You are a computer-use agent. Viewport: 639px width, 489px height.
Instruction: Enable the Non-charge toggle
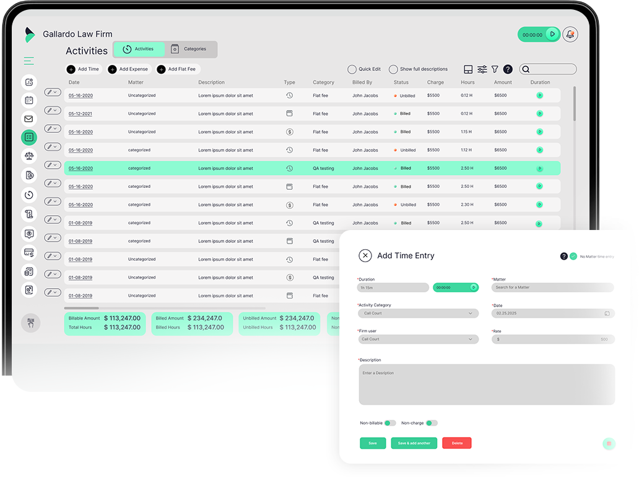click(432, 422)
